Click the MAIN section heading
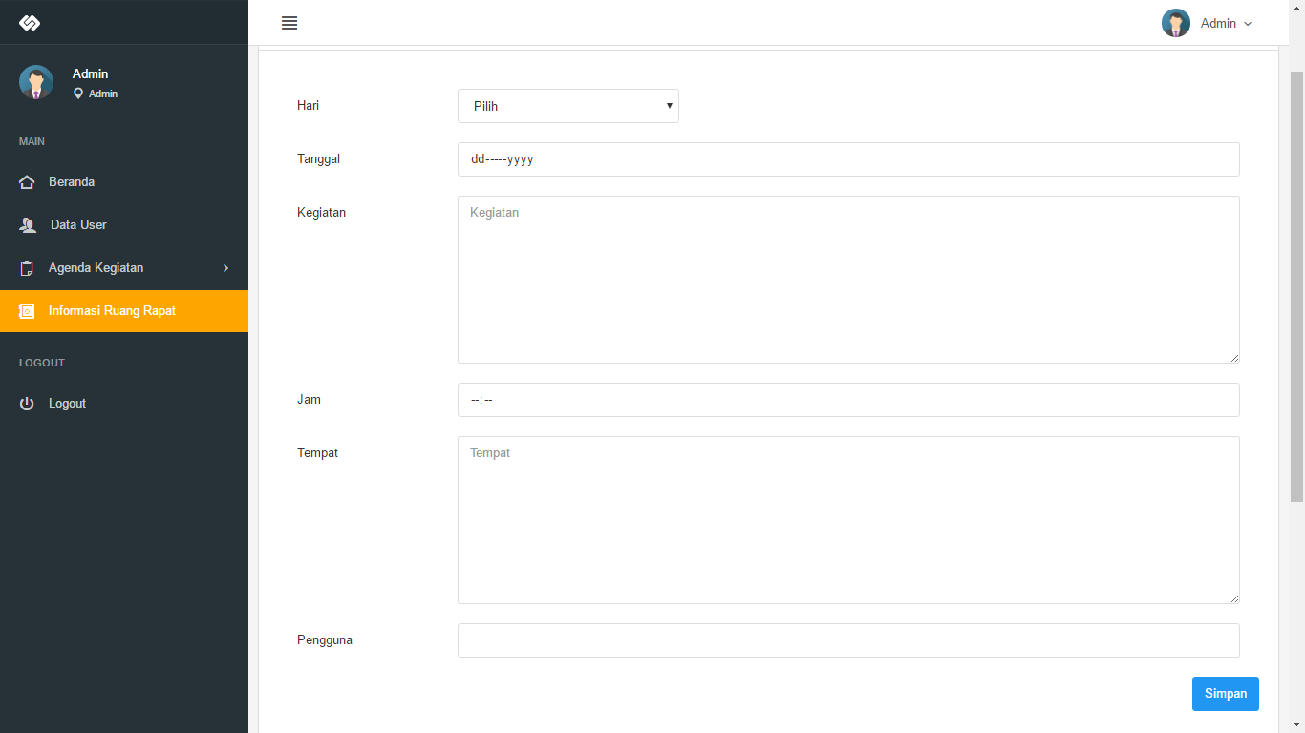This screenshot has width=1305, height=733. [32, 141]
